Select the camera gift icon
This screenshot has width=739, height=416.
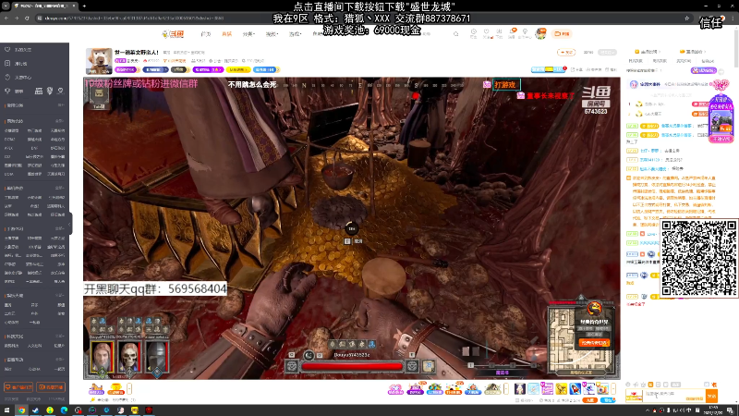coord(602,388)
